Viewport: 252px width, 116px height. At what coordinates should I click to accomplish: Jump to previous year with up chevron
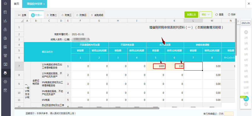246,32
